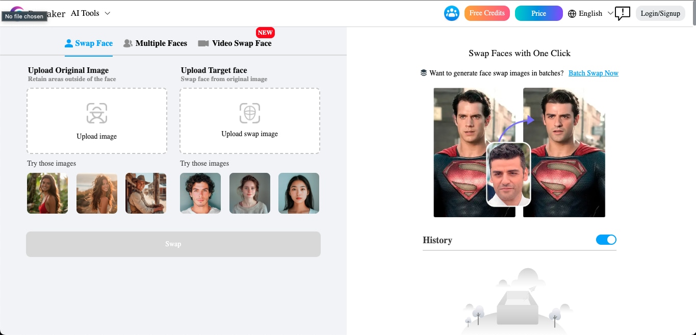Switch to the Swap Face tab

pos(89,43)
